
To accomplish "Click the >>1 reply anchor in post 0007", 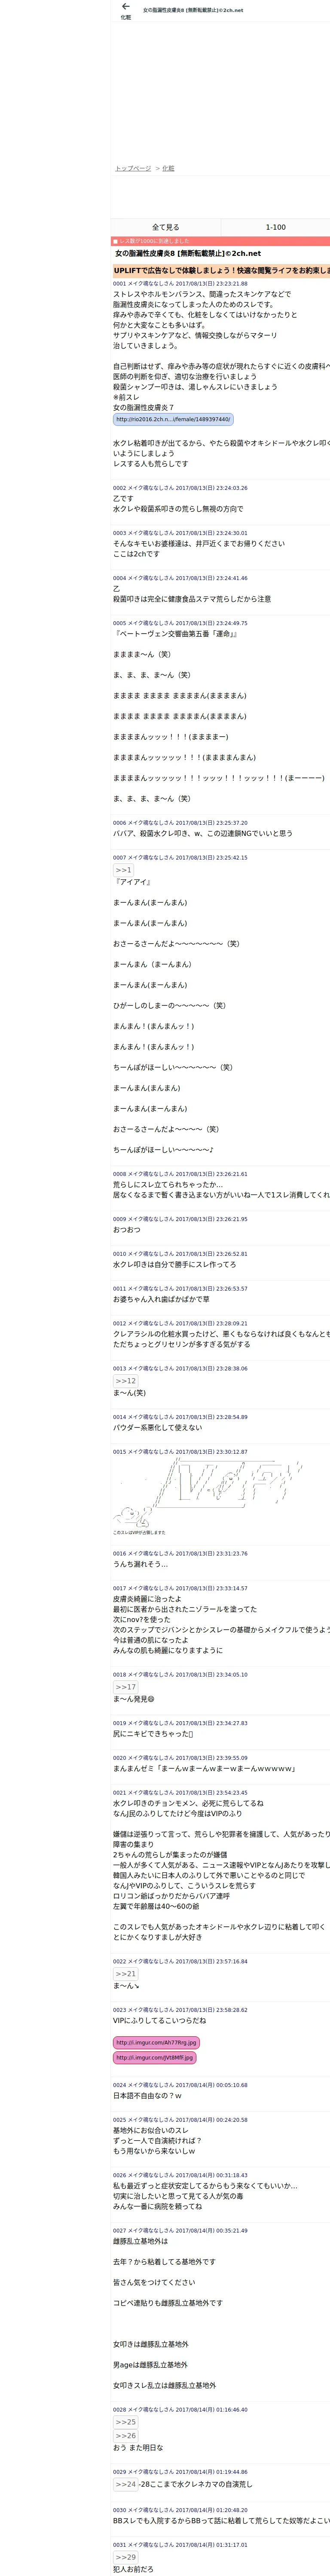I will click(x=123, y=870).
